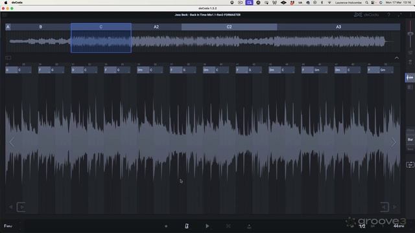
Task: Set playback speed to 1
Action: click(x=383, y=226)
